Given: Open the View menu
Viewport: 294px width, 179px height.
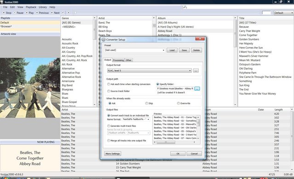Looking at the screenshot, I should (x=20, y=7).
